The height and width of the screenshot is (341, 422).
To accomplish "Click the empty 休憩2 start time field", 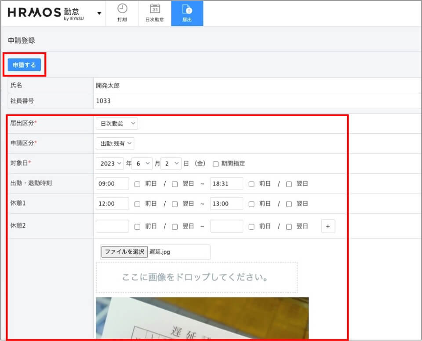I will (x=112, y=226).
